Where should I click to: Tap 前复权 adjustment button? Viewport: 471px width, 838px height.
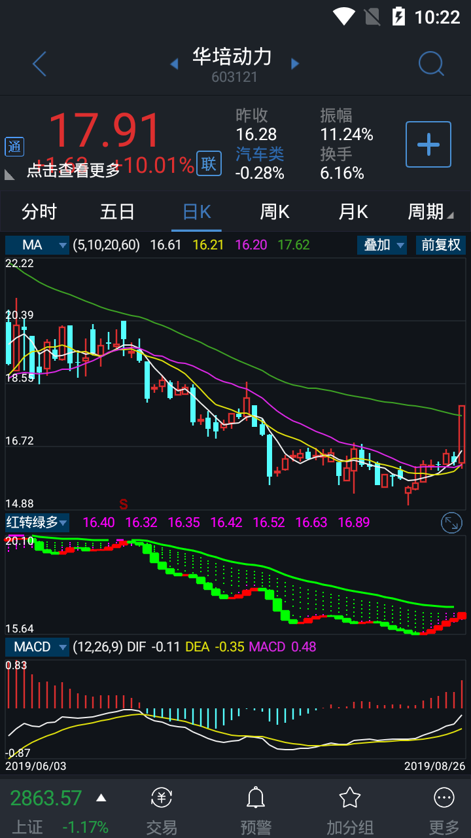[441, 245]
